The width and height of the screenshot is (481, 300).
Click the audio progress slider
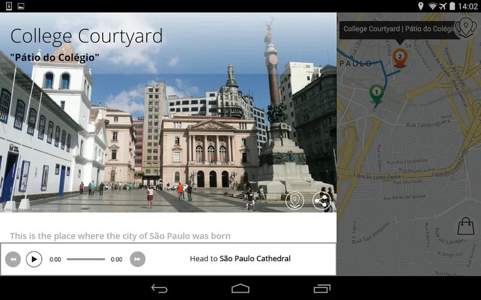tap(86, 259)
